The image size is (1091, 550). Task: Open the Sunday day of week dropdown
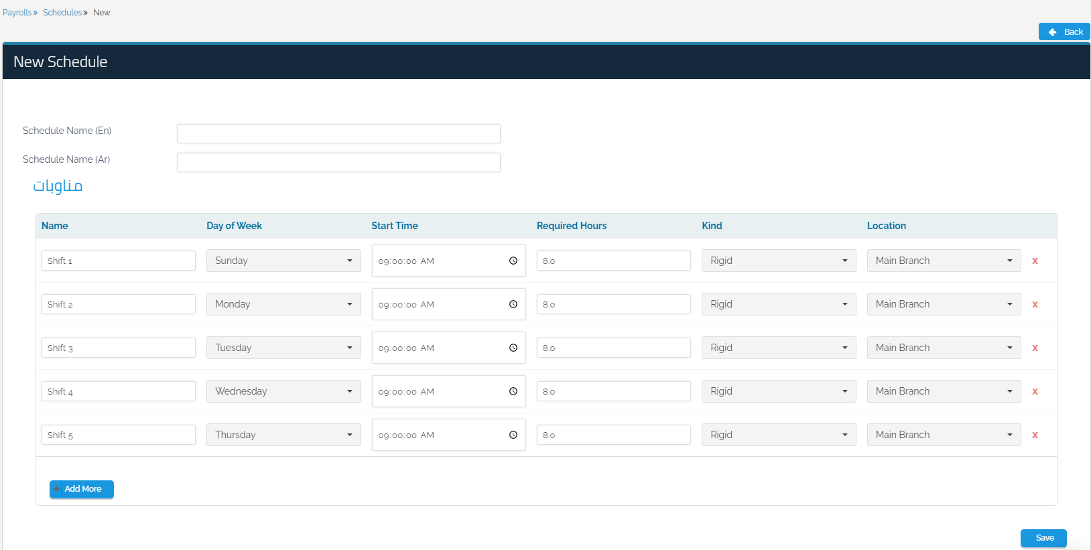(x=283, y=261)
